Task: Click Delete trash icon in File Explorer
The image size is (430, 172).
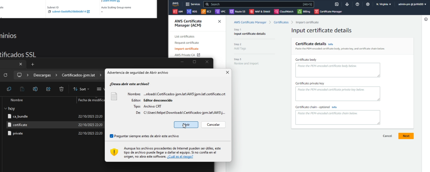Action: [x=61, y=89]
